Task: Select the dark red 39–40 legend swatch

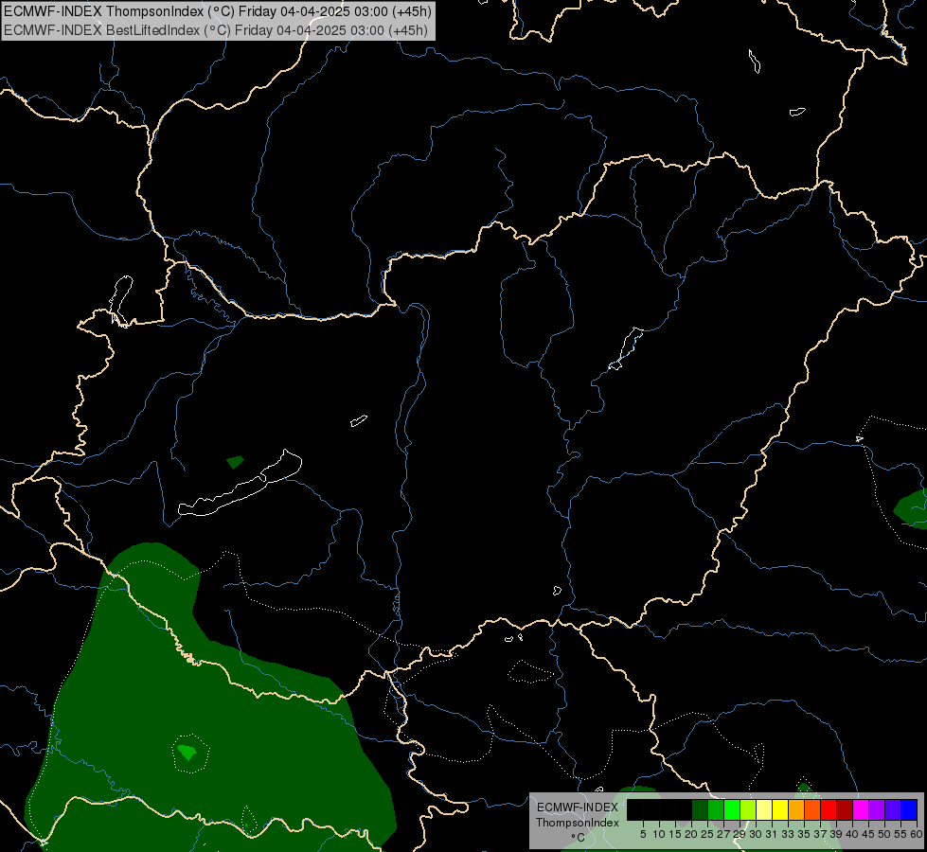Action: pos(845,809)
